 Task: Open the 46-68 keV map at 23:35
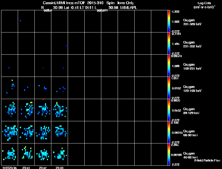[x=10, y=154]
